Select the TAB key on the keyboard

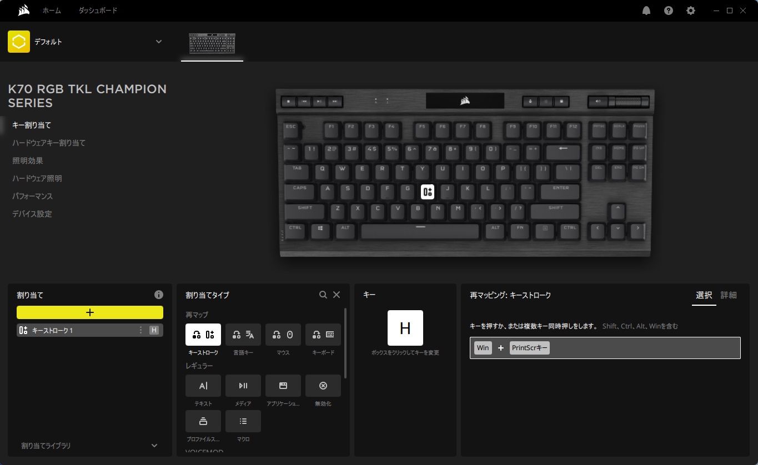click(x=298, y=171)
